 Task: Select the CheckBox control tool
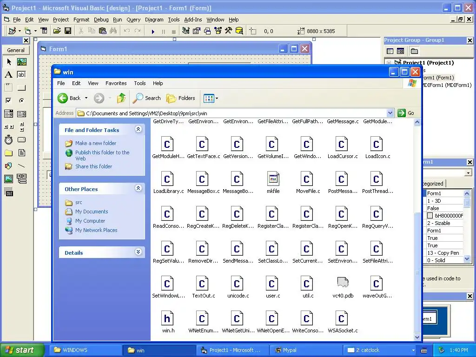(9, 100)
